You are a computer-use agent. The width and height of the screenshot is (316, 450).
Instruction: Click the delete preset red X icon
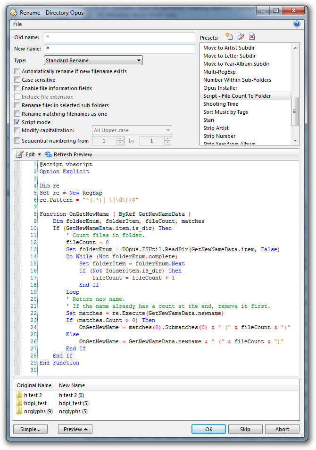click(252, 36)
